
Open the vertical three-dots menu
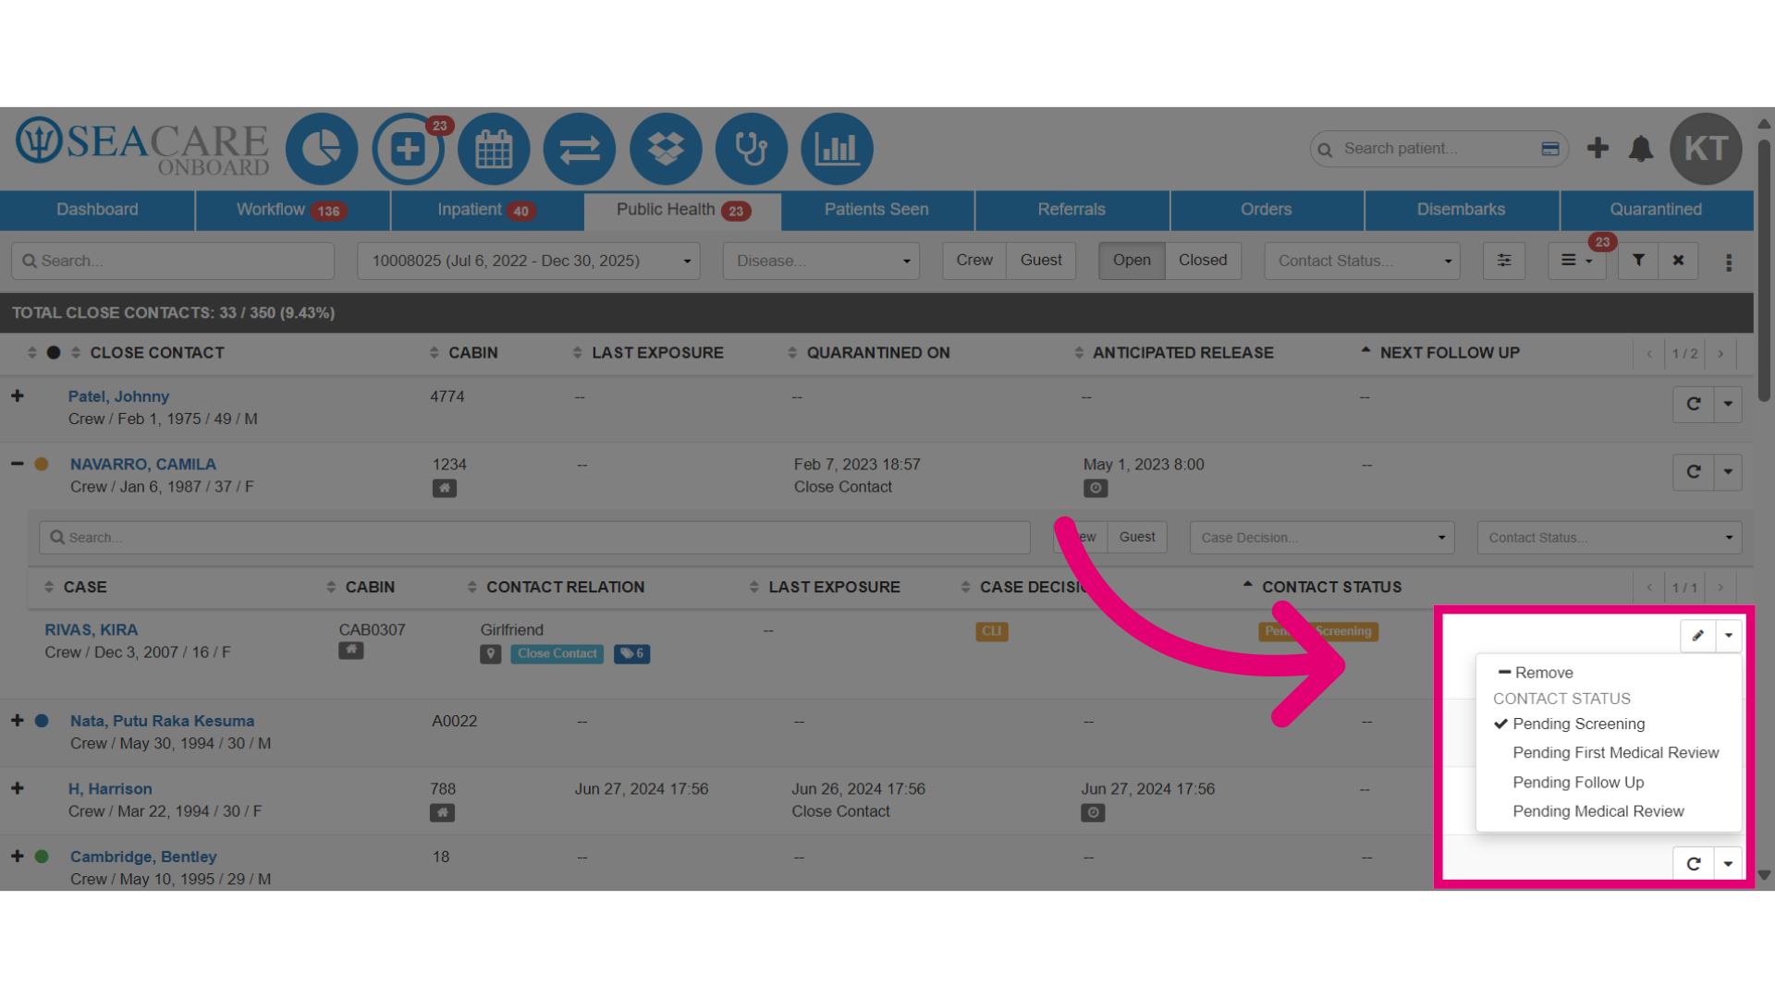click(1729, 262)
